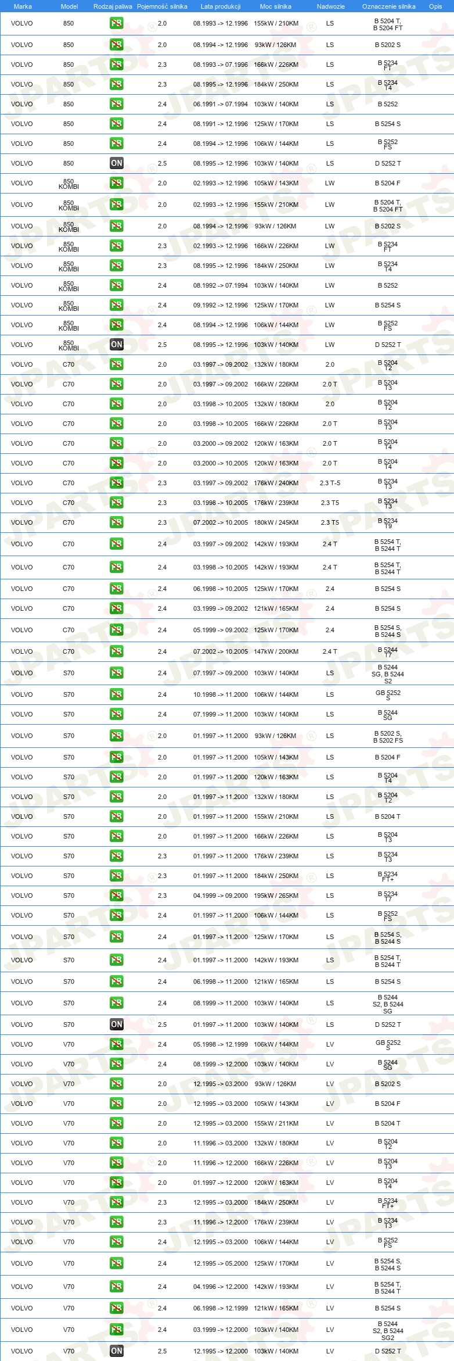Click the Model column header
Image resolution: width=454 pixels, height=1361 pixels.
[x=69, y=6]
